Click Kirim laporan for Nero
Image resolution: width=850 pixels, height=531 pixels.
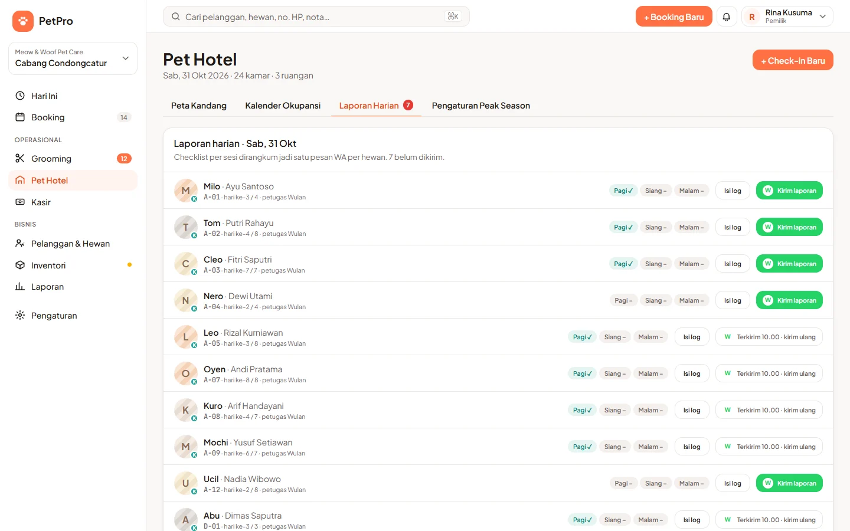[789, 300]
